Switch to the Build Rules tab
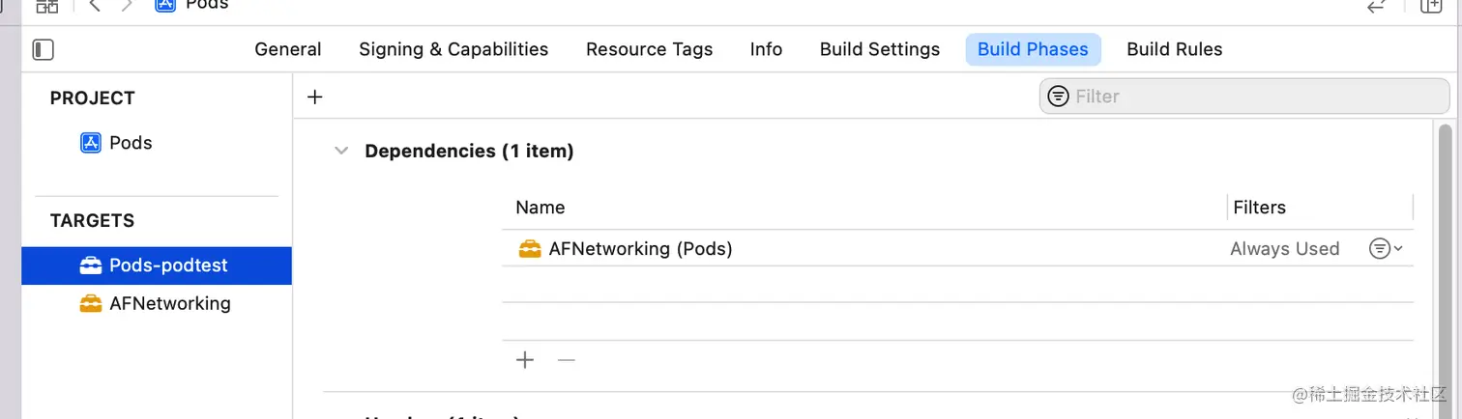The height and width of the screenshot is (419, 1462). tap(1174, 49)
